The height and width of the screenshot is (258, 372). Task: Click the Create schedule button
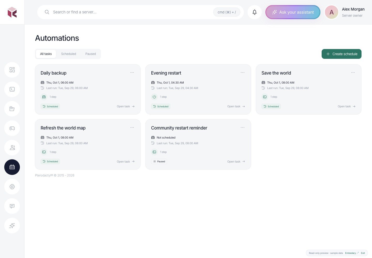(342, 54)
